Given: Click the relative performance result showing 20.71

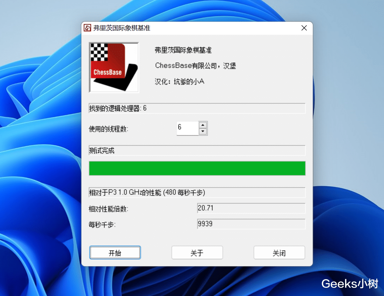Looking at the screenshot, I should [x=251, y=208].
